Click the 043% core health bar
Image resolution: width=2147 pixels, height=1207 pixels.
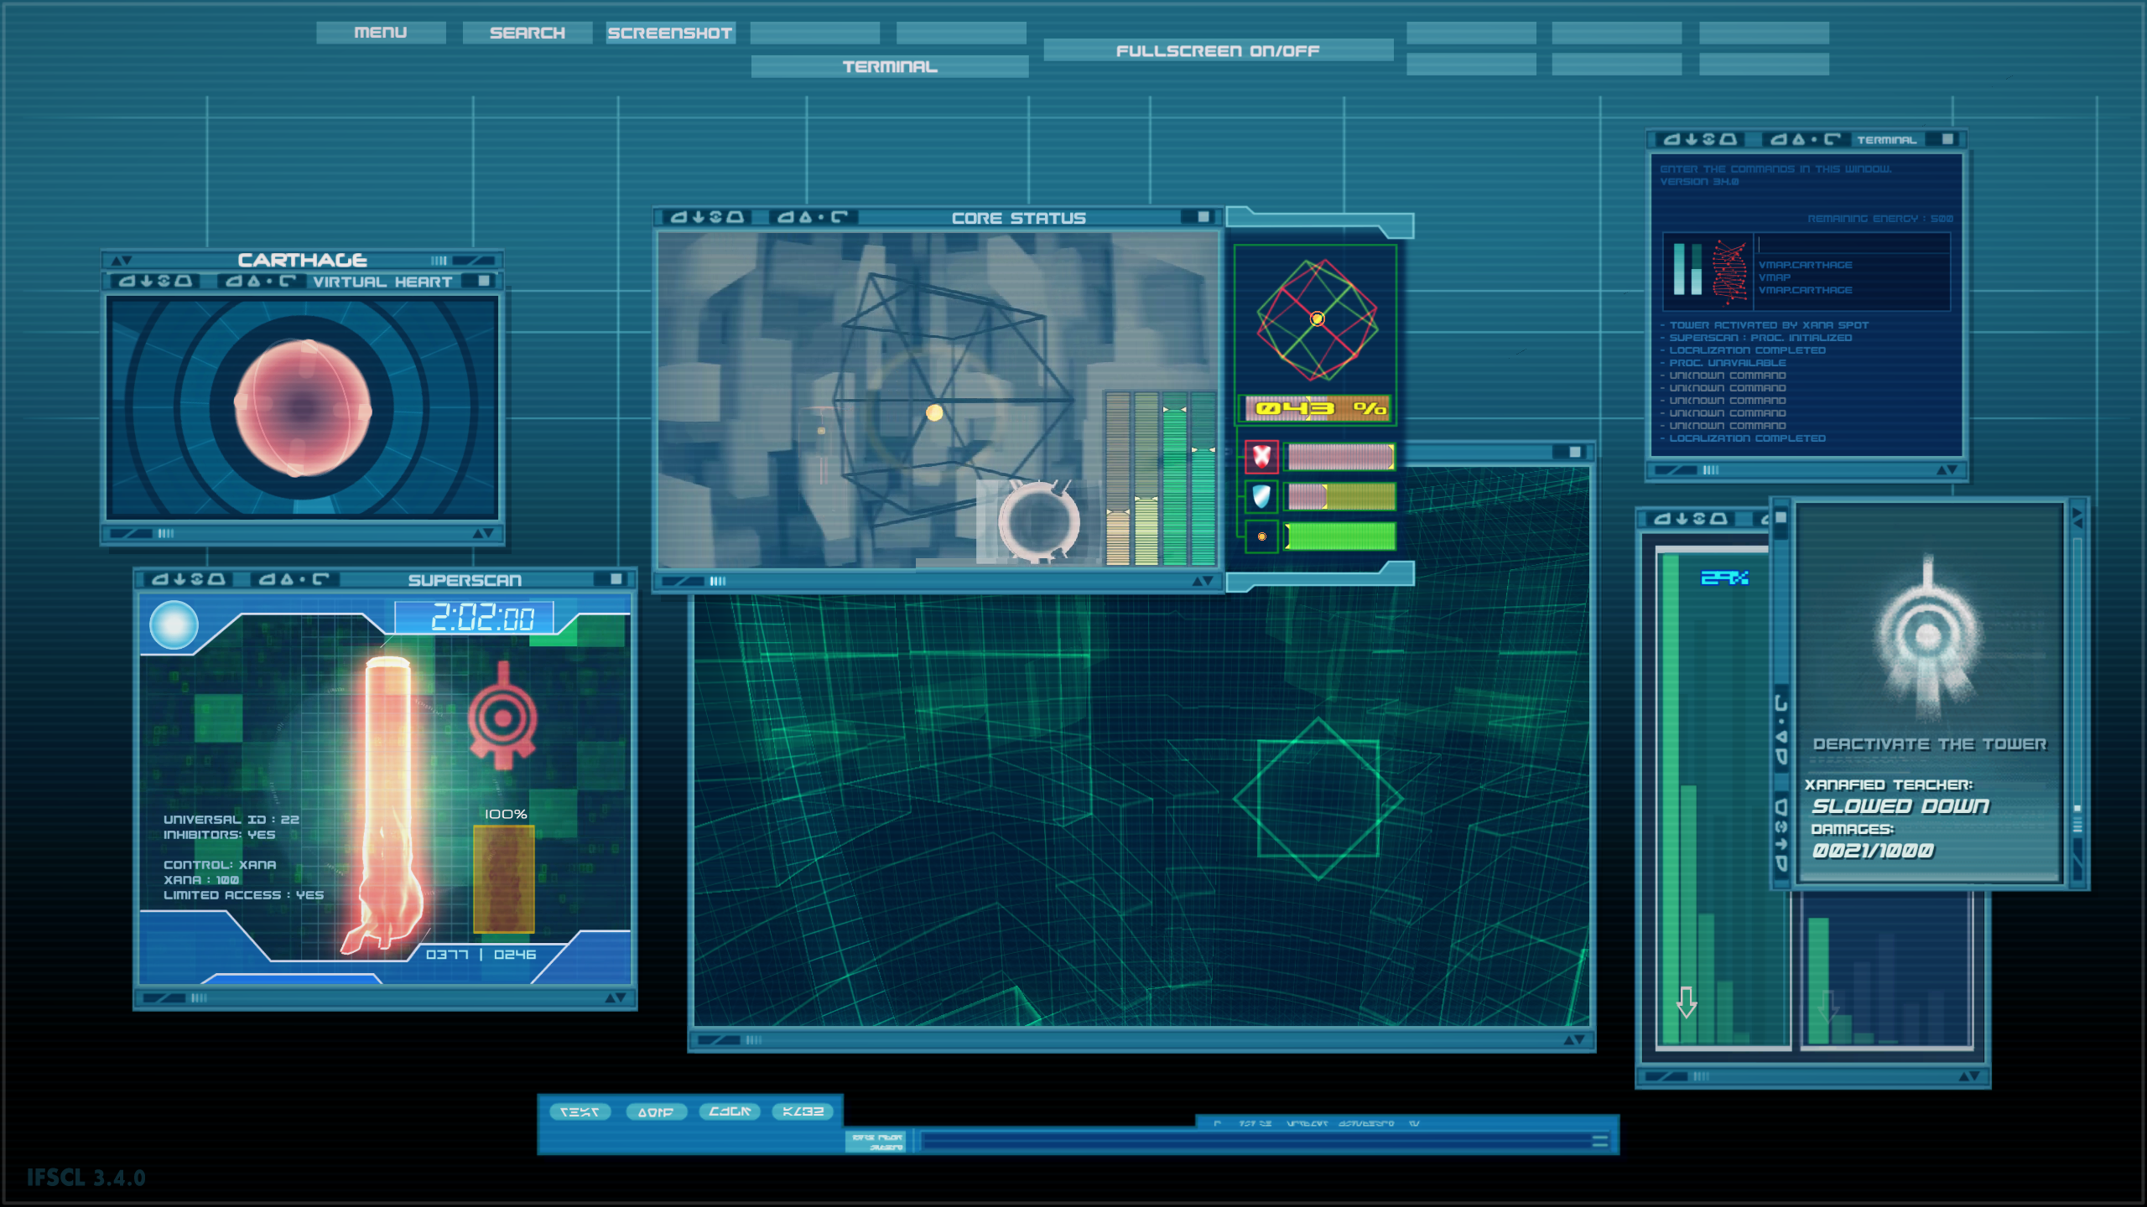tap(1317, 408)
